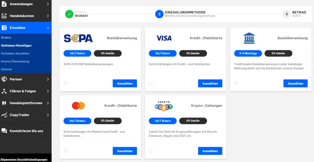Screen dimensions: 314x162
Task: Choose Krypto-Zahlungen via Auswählen button
Action: tap(210, 151)
